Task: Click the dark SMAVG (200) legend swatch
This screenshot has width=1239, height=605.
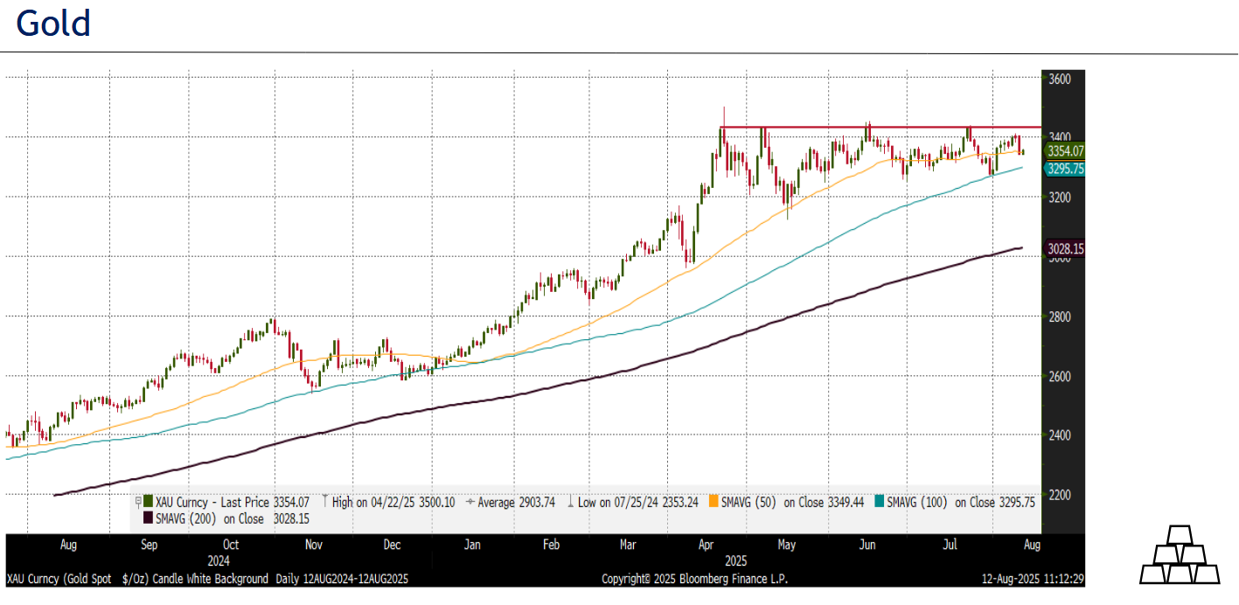Action: click(148, 518)
